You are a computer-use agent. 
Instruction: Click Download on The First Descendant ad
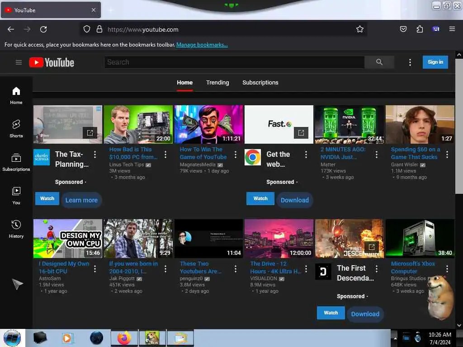pyautogui.click(x=365, y=314)
